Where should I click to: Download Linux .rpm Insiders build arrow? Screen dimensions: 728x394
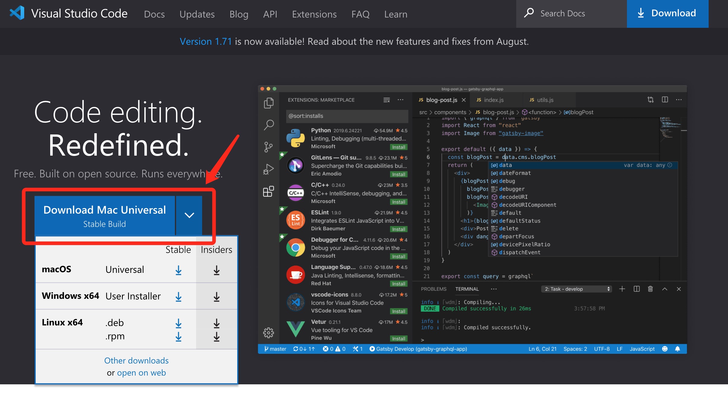[x=216, y=336]
